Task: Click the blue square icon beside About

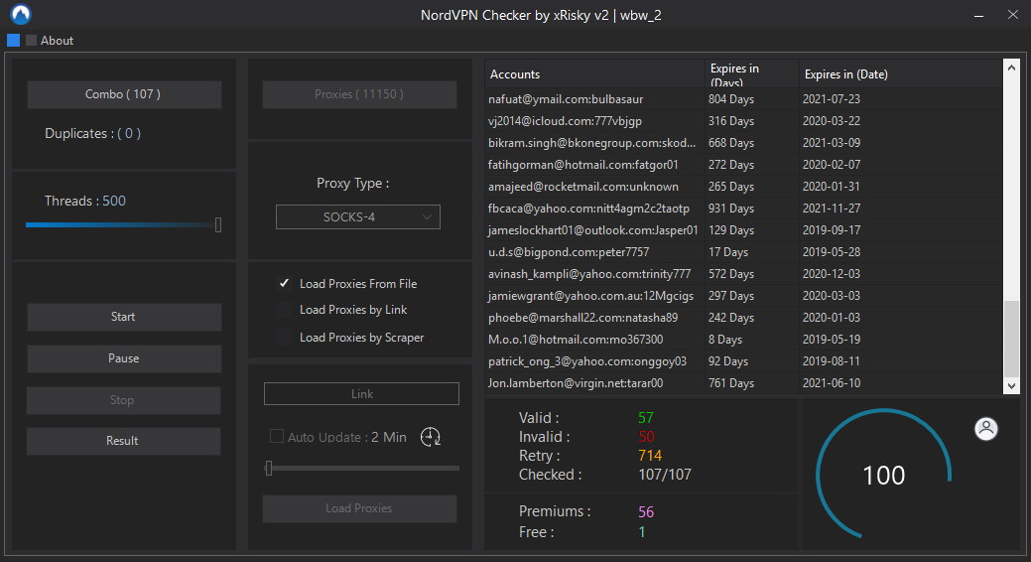Action: coord(13,41)
